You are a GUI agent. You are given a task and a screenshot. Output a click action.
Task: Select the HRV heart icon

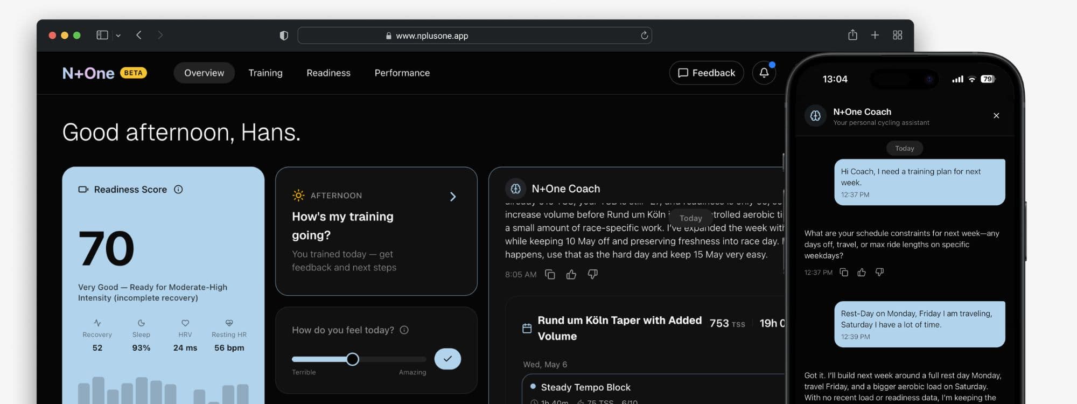click(185, 323)
